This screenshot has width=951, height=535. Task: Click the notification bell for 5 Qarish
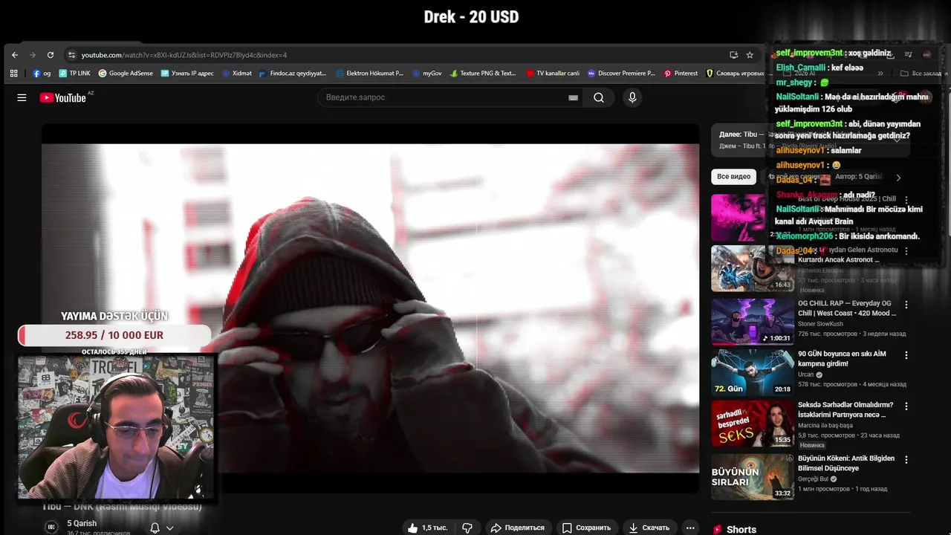coord(155,528)
